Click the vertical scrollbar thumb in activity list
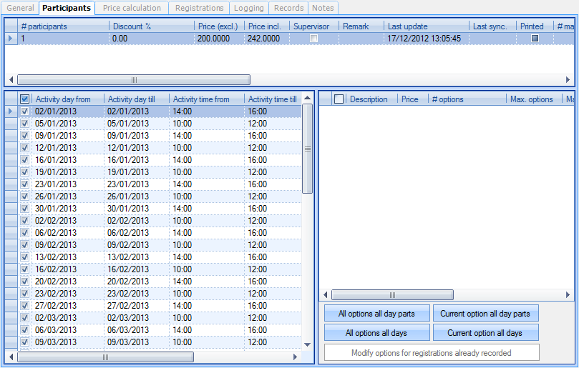Screen dimensions: 579x368 pos(308,149)
